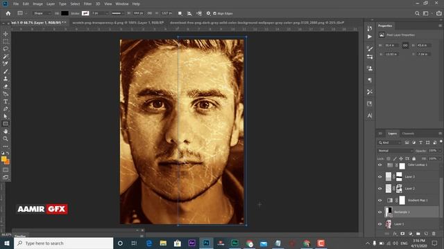
Task: Click the Home icon in options bar
Action: (x=8, y=13)
